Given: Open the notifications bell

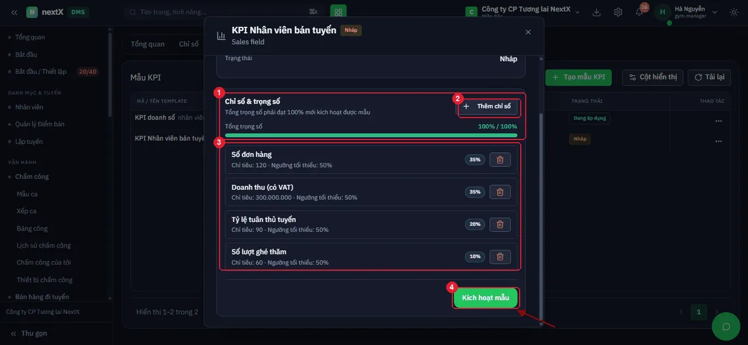Looking at the screenshot, I should tap(640, 12).
